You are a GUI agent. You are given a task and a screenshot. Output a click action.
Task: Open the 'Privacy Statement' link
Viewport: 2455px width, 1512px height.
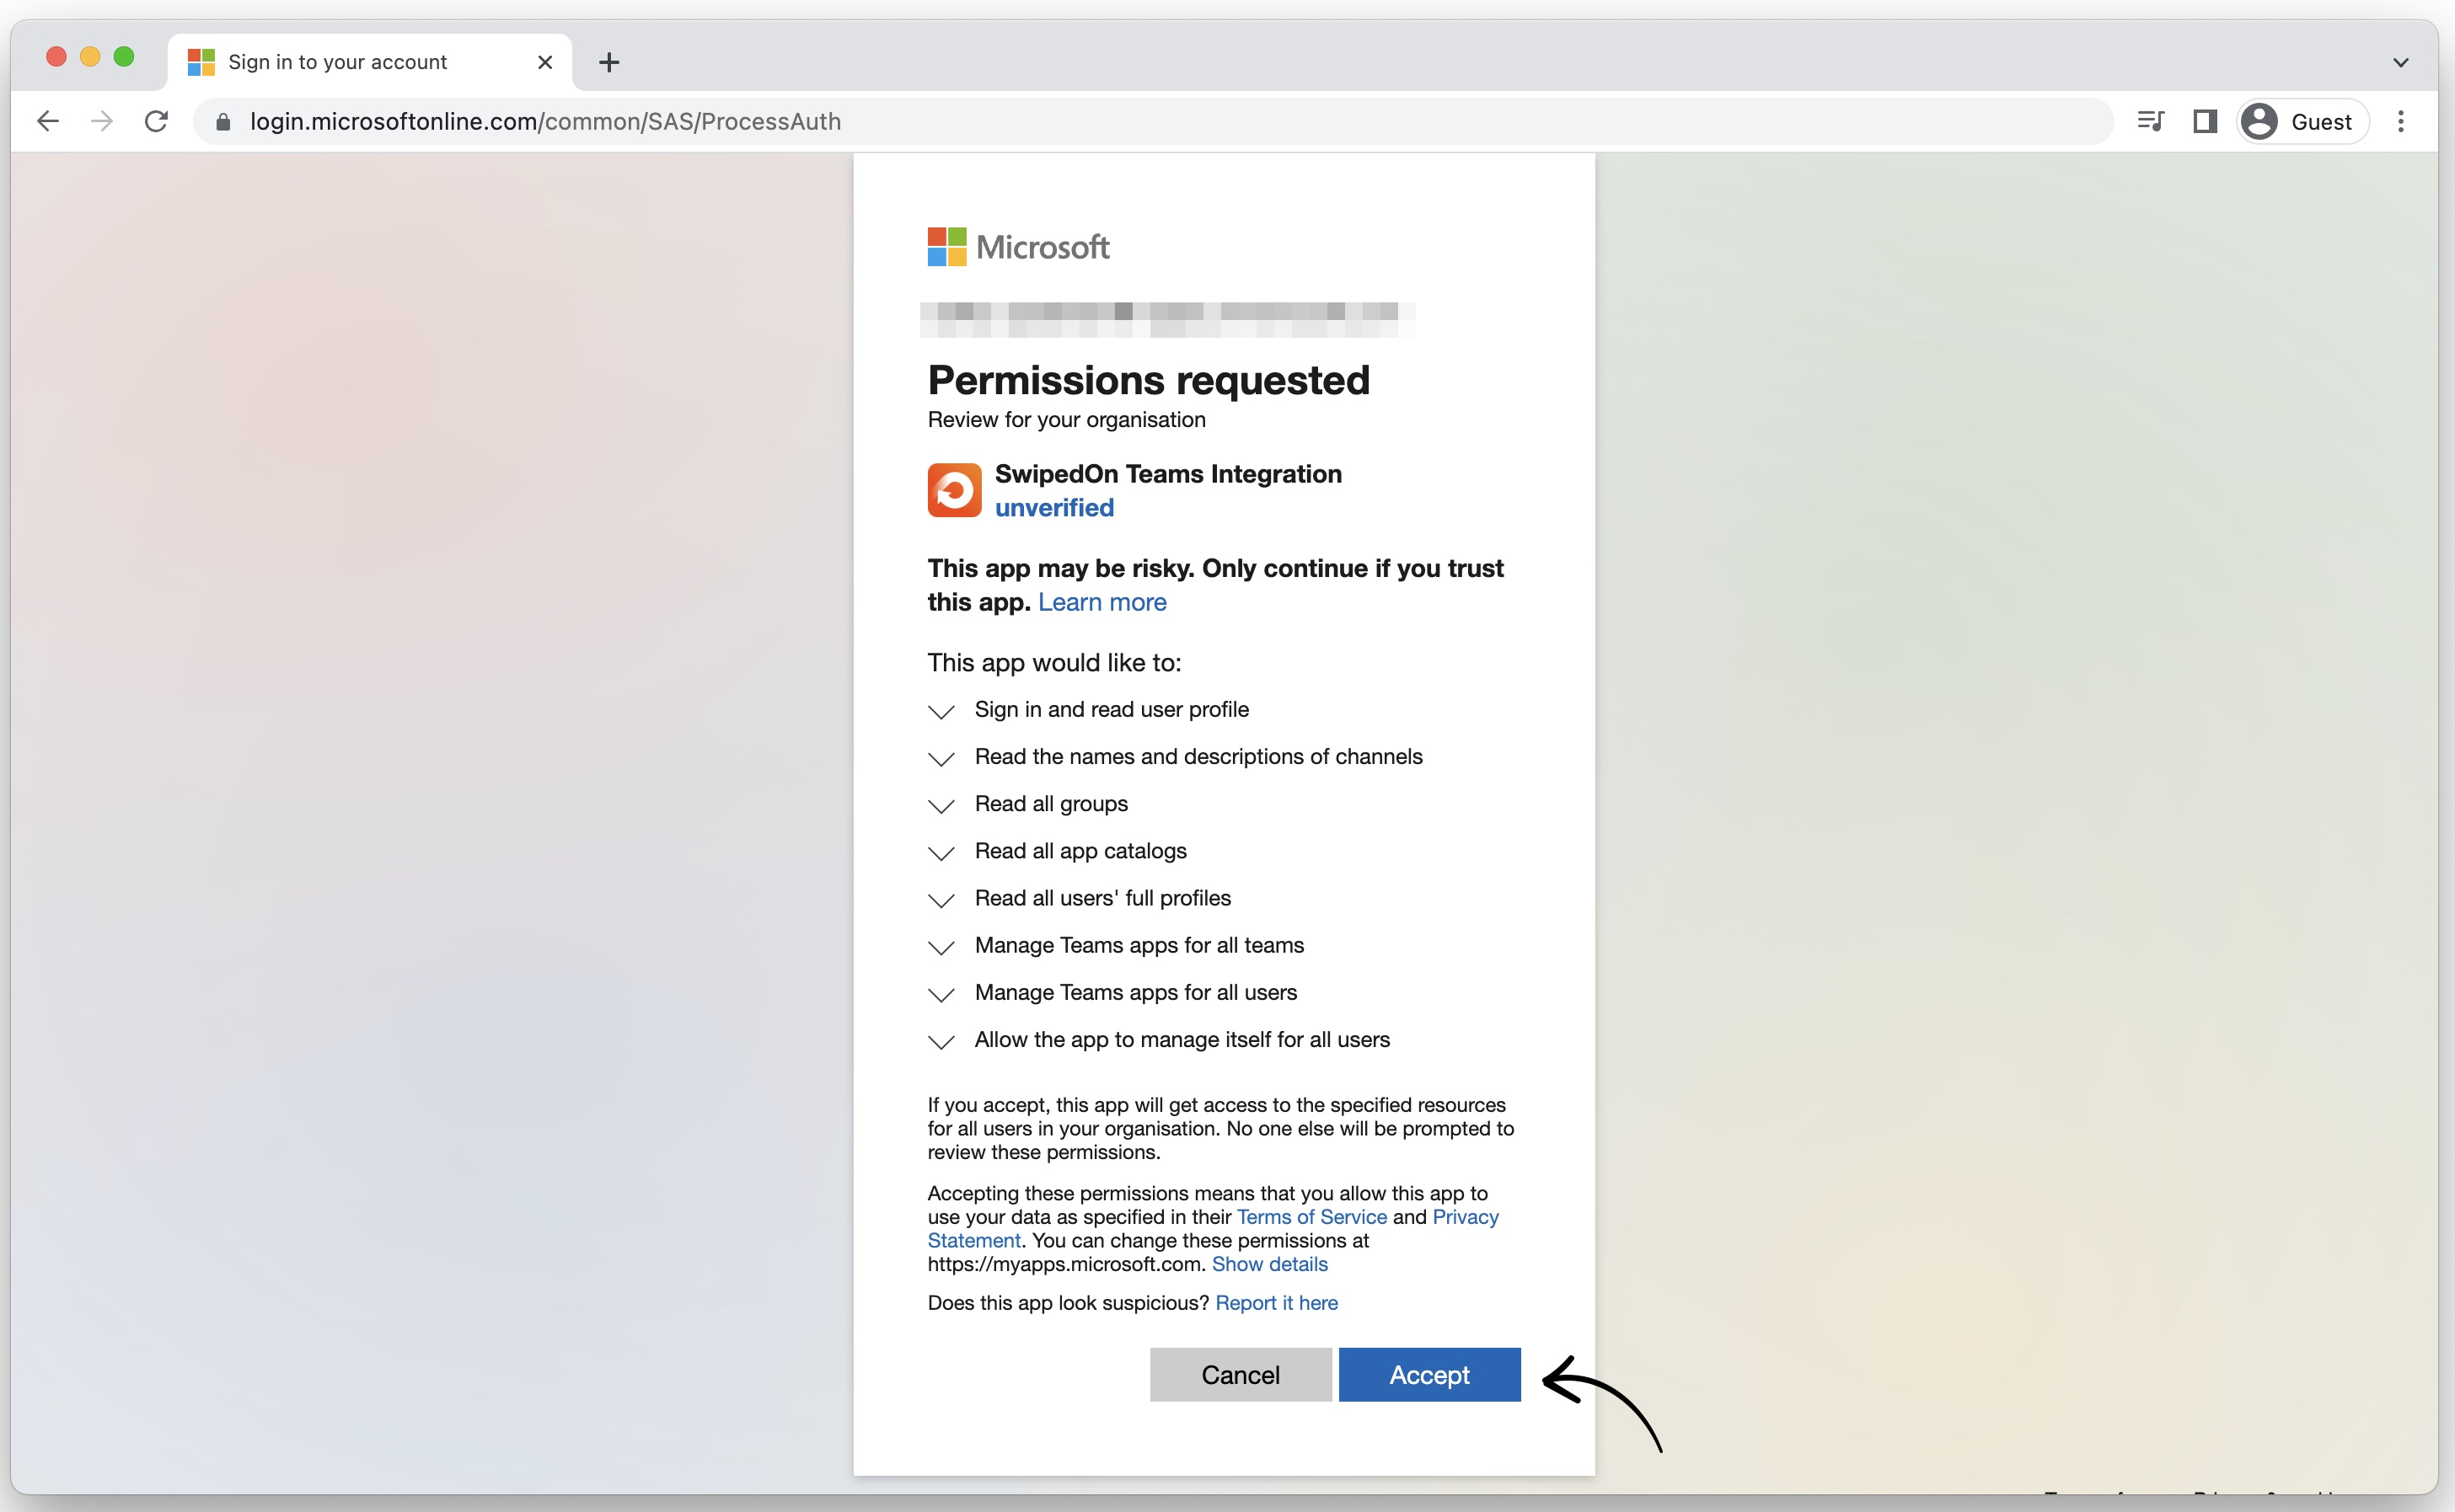click(x=1466, y=1217)
